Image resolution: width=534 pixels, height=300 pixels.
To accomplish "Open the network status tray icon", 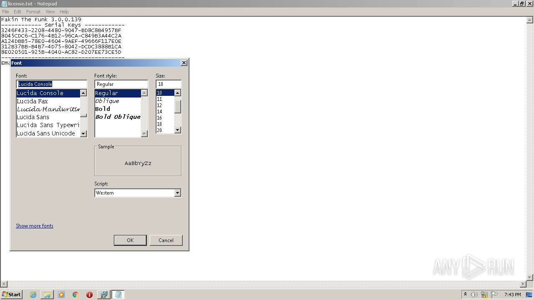I will [x=484, y=295].
